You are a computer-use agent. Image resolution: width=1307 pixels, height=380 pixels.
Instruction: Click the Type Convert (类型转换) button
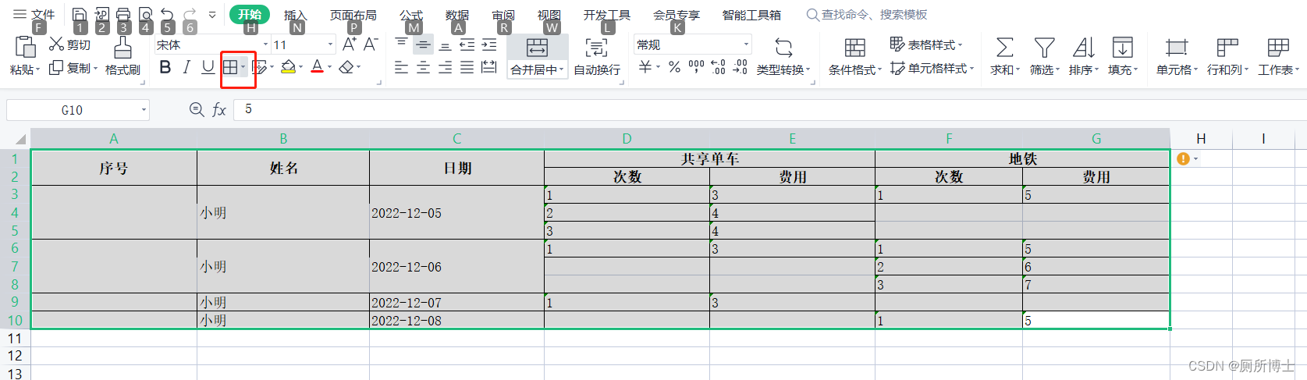(x=783, y=56)
